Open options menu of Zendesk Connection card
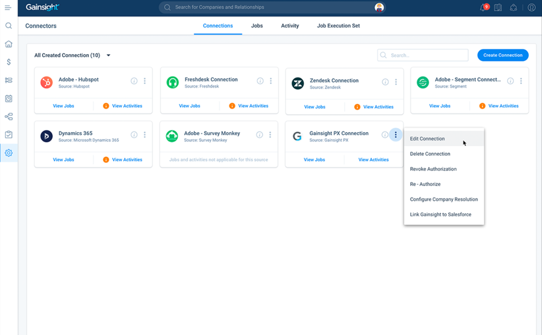The height and width of the screenshot is (335, 542). point(396,82)
